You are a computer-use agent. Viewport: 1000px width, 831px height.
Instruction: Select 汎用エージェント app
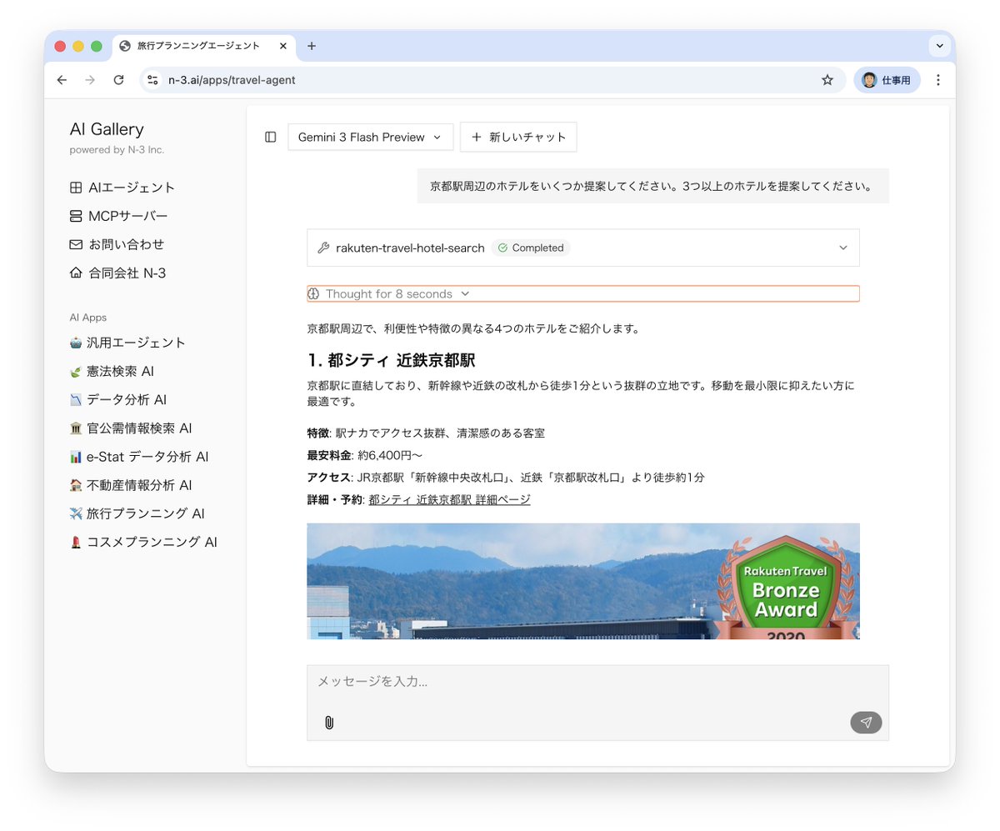point(127,343)
